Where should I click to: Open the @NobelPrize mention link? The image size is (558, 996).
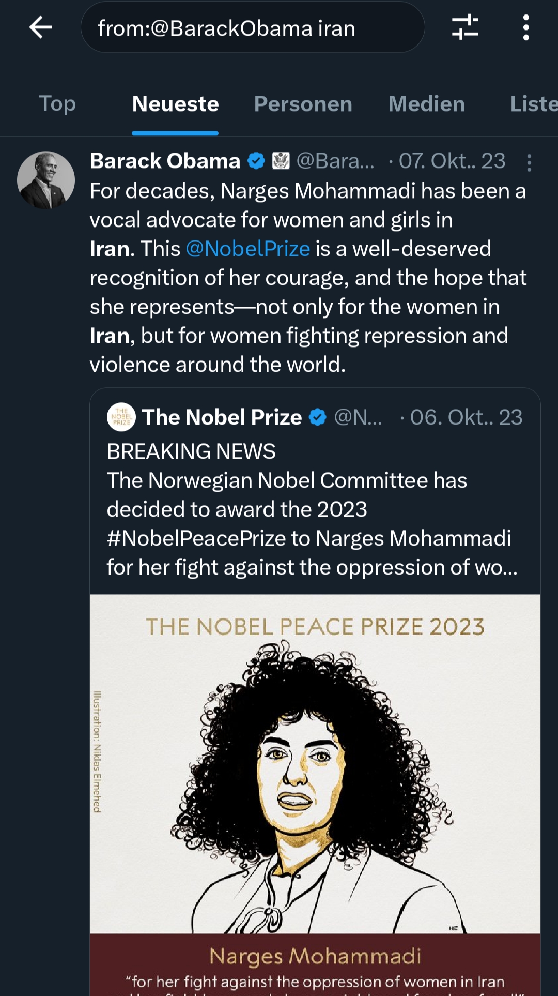248,249
